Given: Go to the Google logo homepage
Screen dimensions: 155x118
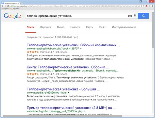Looking at the screenshot, I should point(12,16).
